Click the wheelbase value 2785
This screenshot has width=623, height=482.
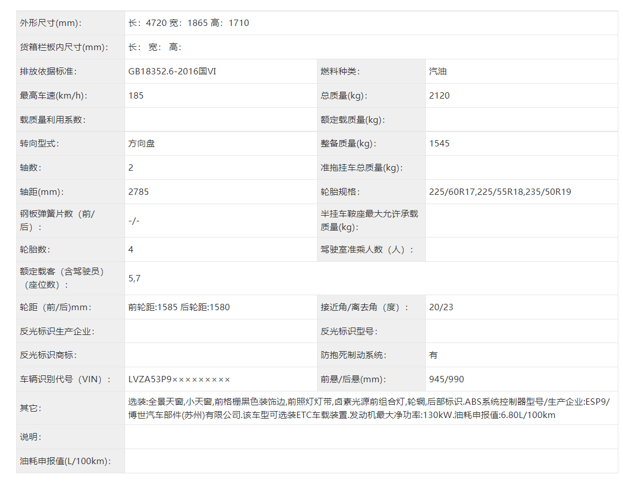(x=138, y=192)
